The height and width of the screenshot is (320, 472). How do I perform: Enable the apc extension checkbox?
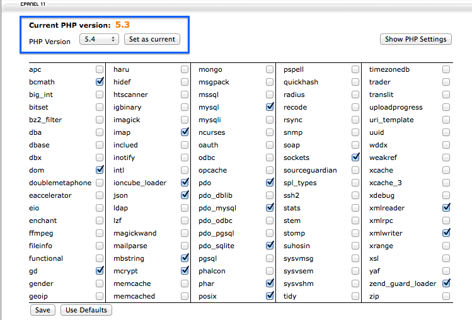(x=100, y=69)
